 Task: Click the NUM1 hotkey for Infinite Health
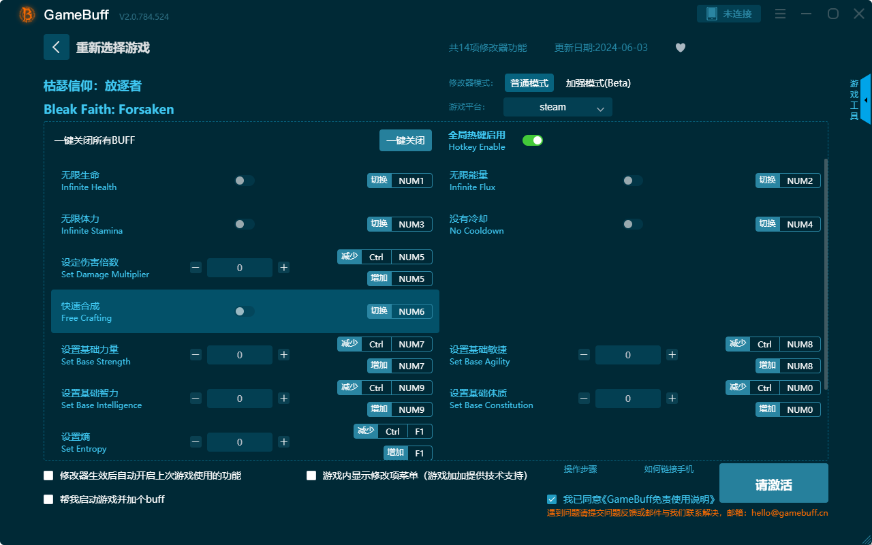coord(411,181)
